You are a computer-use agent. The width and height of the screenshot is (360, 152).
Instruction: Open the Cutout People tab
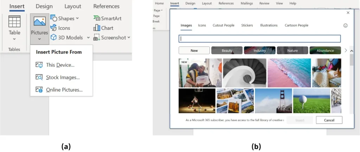click(224, 25)
